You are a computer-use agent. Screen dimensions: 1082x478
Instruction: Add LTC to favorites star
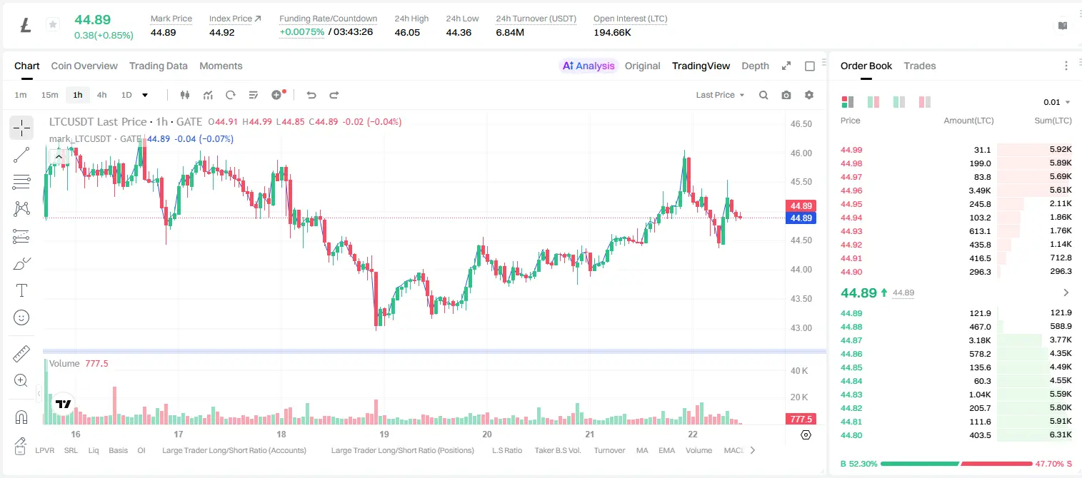pyautogui.click(x=52, y=25)
